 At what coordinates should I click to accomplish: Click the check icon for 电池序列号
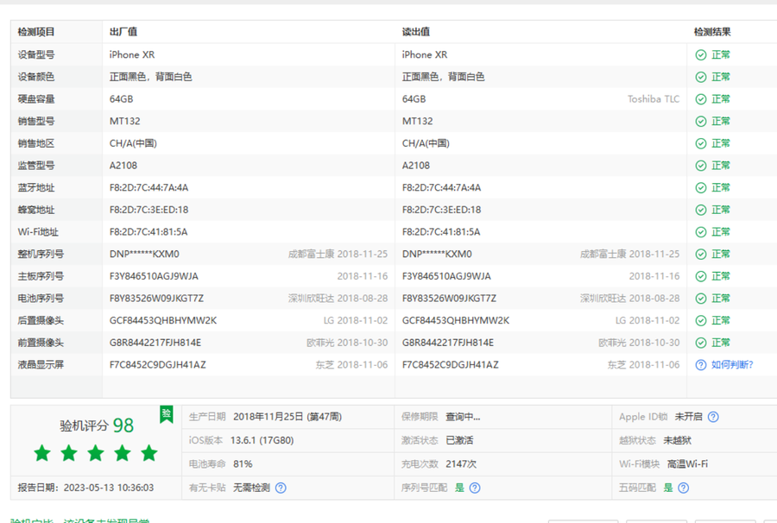[701, 298]
